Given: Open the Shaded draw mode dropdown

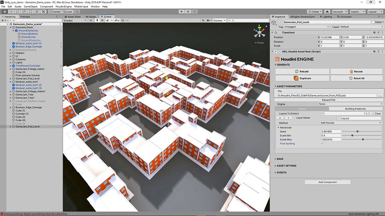Looking at the screenshot, I should click(75, 20).
